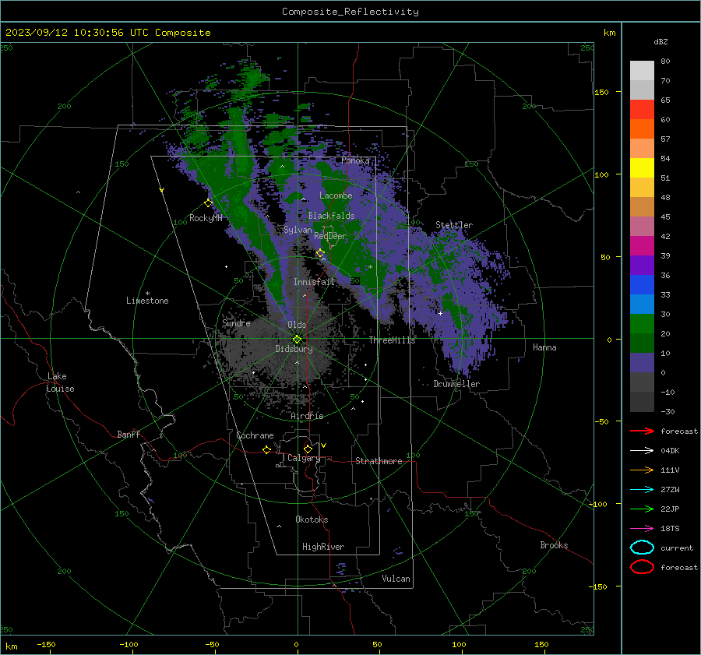Click the Airdrie city label

click(x=307, y=416)
